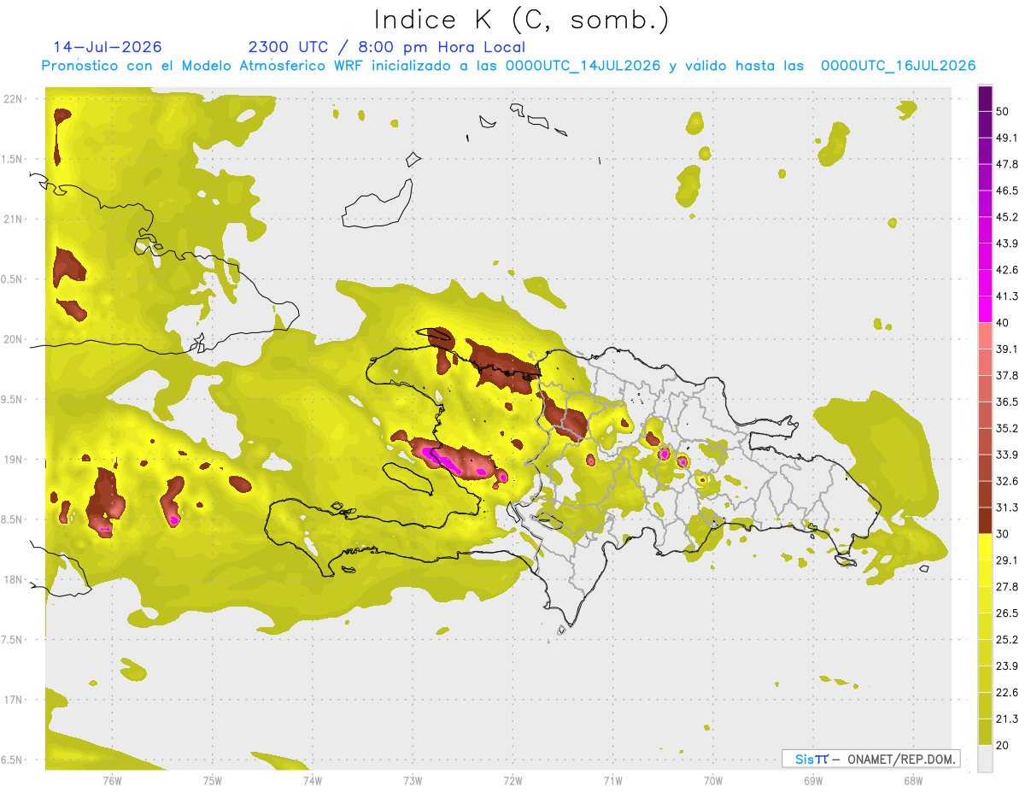Pick the olive swatch between 20 and 21.3
1025x792 pixels.
point(985,731)
